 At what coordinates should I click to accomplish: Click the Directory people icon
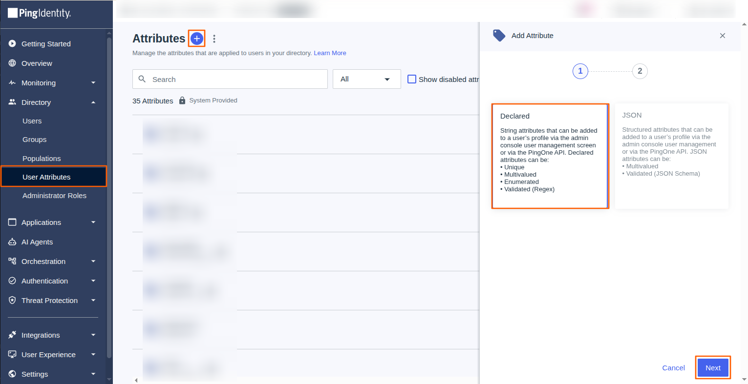coord(12,102)
